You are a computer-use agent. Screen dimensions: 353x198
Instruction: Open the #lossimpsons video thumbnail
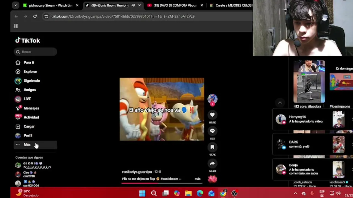pos(341,82)
